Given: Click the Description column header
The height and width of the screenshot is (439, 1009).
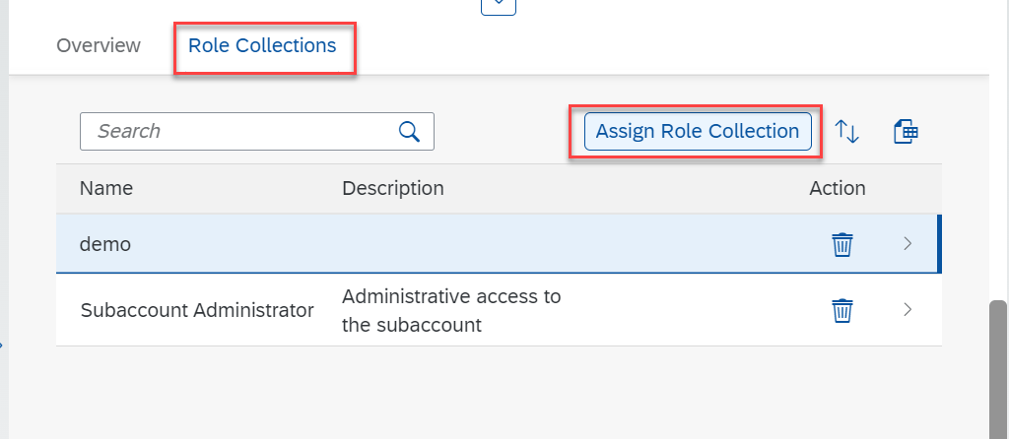Looking at the screenshot, I should click(392, 188).
